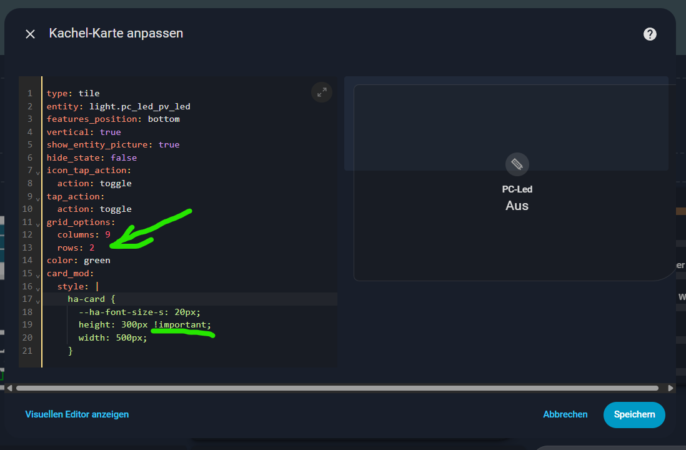Save changes with the Speichern button

coord(634,414)
